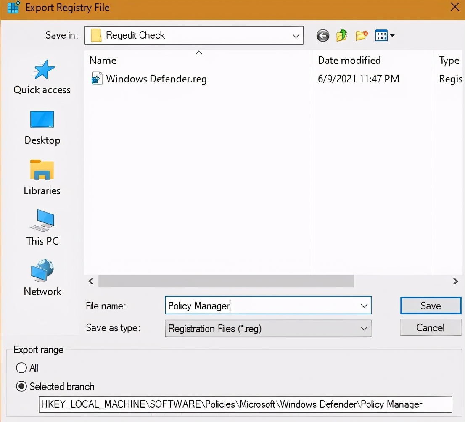Choose the Selected branch export option

(21, 387)
